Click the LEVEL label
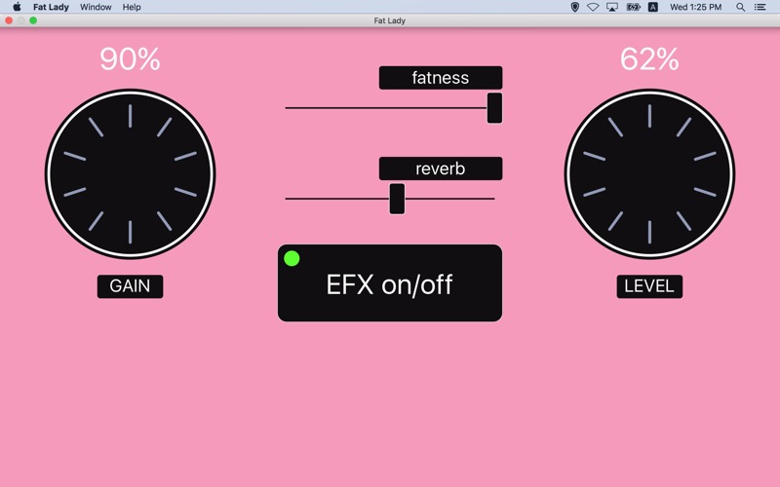Screen dimensions: 780x487 649,286
